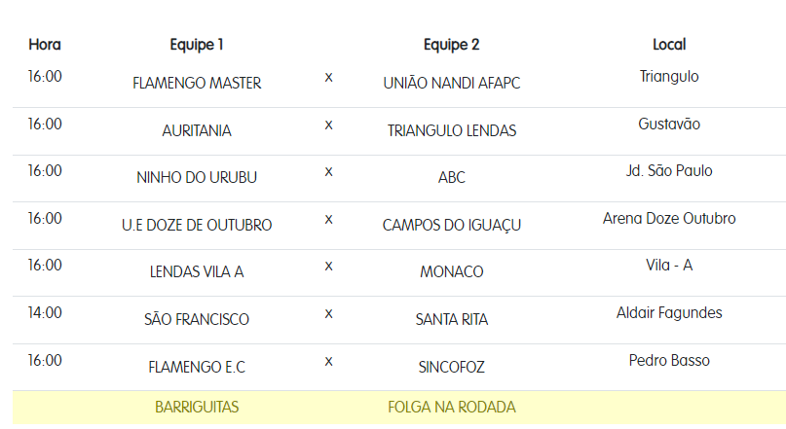
Task: Click the Triangulo venue cell
Action: (669, 76)
